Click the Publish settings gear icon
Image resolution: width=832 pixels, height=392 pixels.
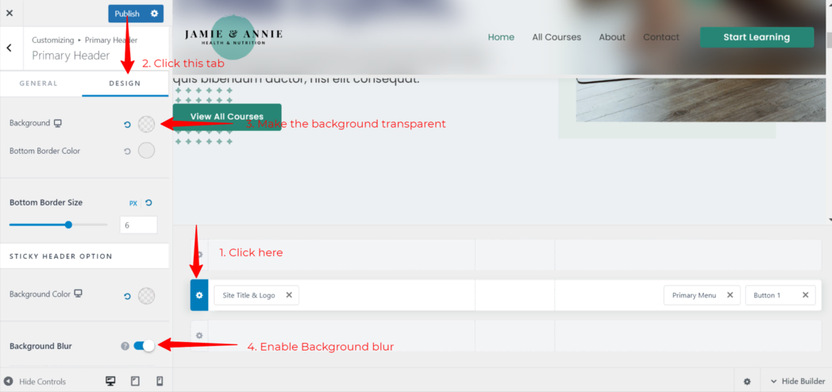click(x=155, y=13)
